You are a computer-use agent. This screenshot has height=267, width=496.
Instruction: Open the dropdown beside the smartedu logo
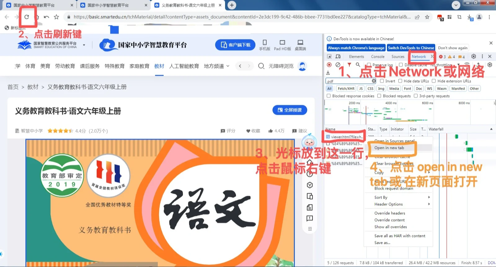click(x=84, y=45)
